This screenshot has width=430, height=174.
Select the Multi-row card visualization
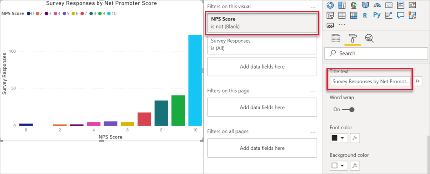[401, 5]
